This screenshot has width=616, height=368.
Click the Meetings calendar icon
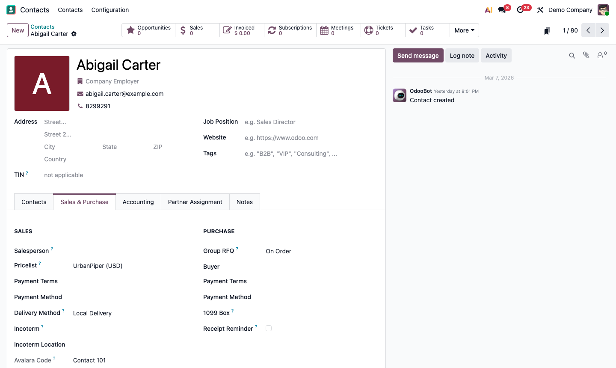(x=325, y=30)
